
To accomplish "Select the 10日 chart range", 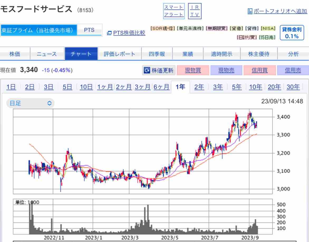I will click(x=86, y=87).
